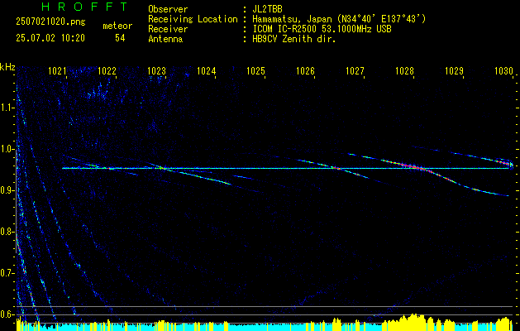Click the tallest yellow signal level peak
Image resolution: width=520 pixels, height=331 pixels.
413,322
